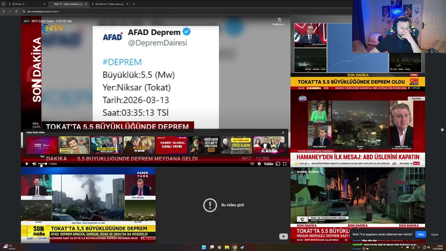446x251 pixels.
Task: Open 'NTV Canlı Yayın - Full HD İzle' title
Action: tap(52, 21)
